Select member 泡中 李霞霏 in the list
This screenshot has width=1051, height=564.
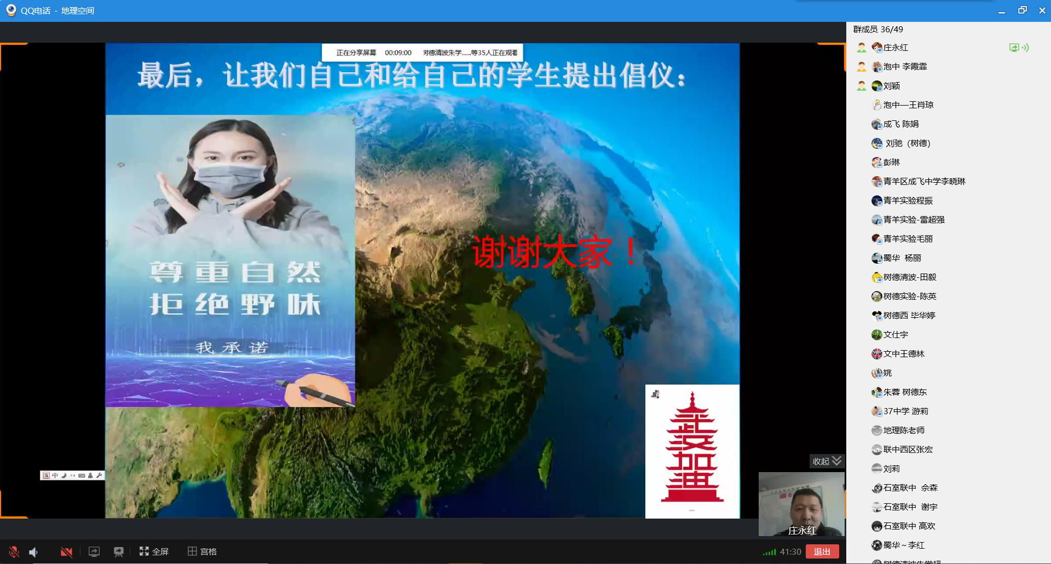905,67
